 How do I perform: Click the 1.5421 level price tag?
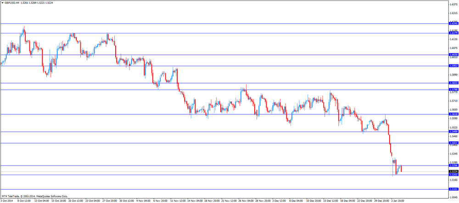click(x=453, y=143)
